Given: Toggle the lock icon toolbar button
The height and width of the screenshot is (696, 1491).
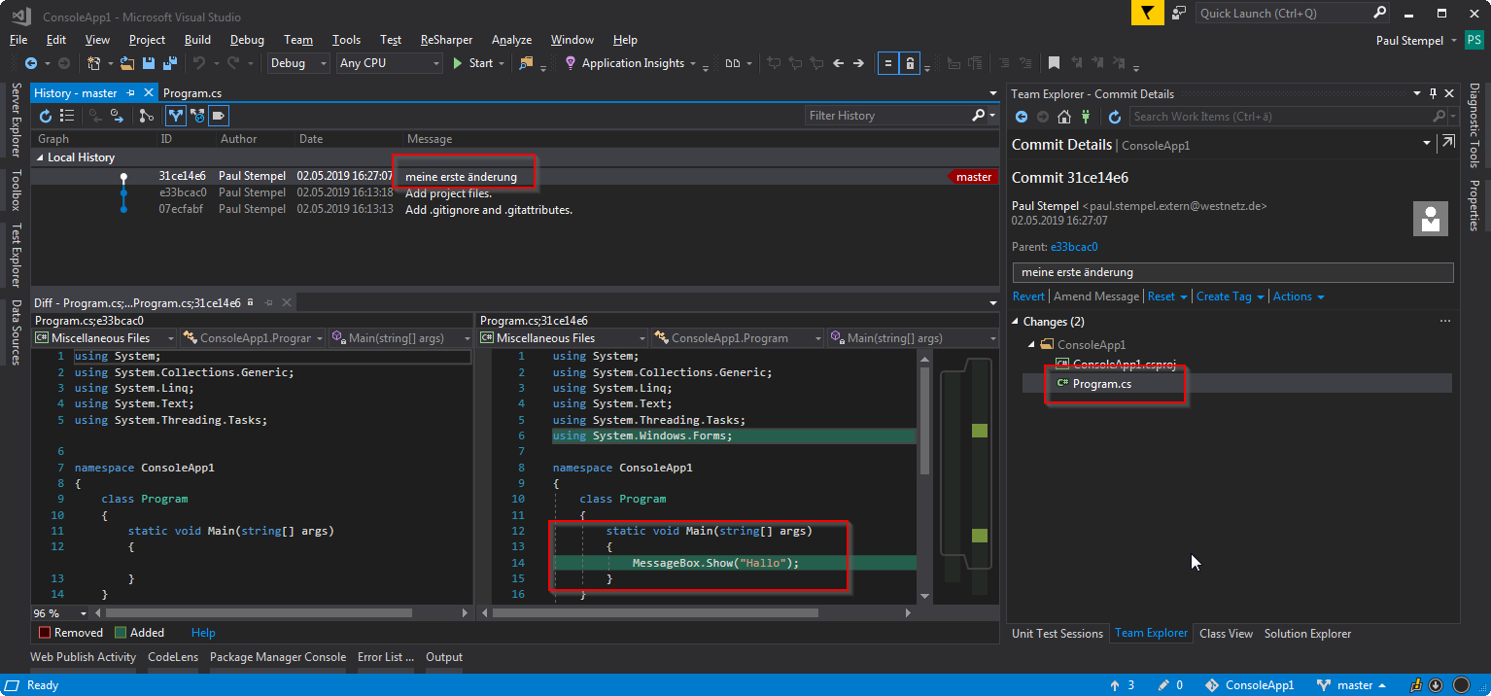Looking at the screenshot, I should [910, 63].
